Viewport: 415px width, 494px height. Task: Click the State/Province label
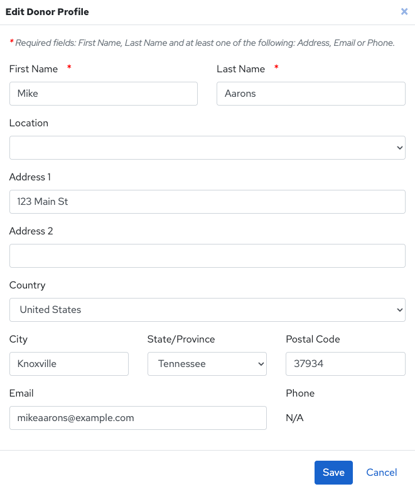click(x=181, y=339)
